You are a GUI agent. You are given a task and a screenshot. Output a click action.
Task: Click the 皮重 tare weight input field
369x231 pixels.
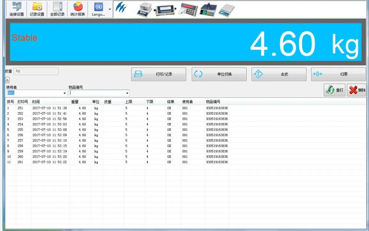point(36,71)
